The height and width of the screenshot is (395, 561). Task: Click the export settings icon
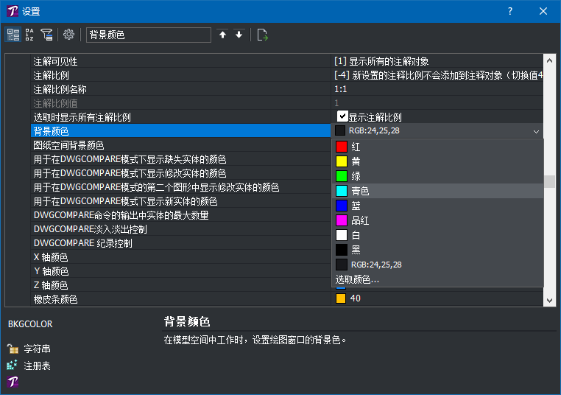coord(263,35)
